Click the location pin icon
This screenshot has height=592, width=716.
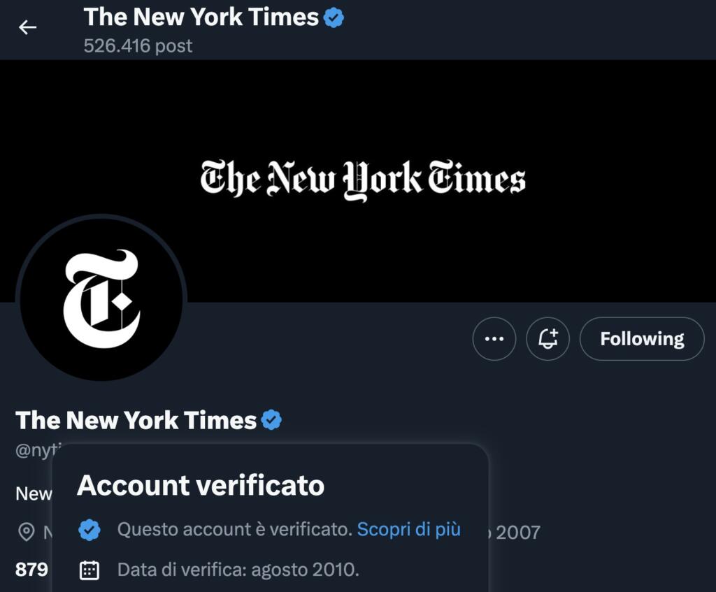pos(27,533)
